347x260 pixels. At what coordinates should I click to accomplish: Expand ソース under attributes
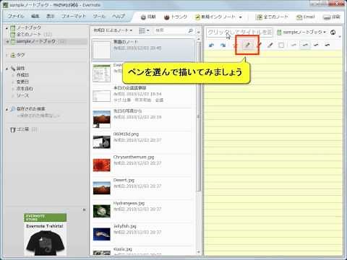[x=13, y=96]
